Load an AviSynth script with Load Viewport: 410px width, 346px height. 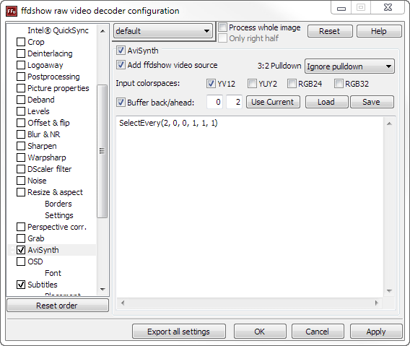click(326, 102)
